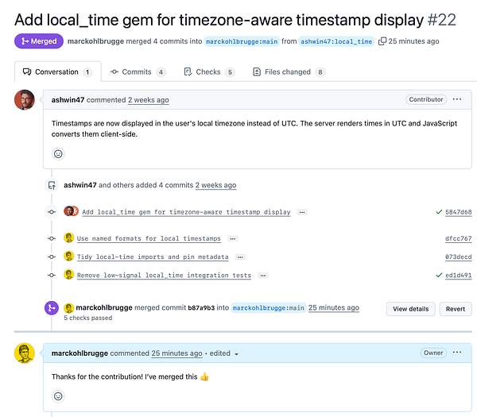The height and width of the screenshot is (417, 477).
Task: Open options menu on marckohlbrugge's comment
Action: 457,353
